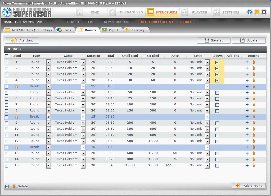The image size is (271, 196).
Task: Open help via the blue question mark icon
Action: click(250, 12)
